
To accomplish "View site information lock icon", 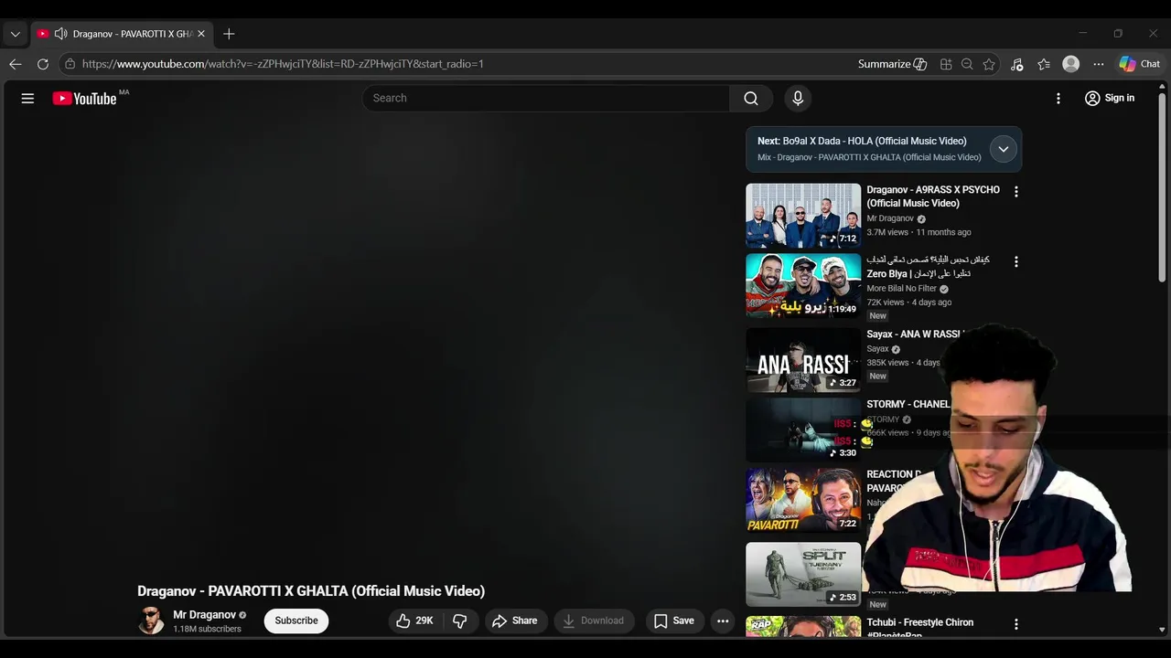I will (x=70, y=64).
